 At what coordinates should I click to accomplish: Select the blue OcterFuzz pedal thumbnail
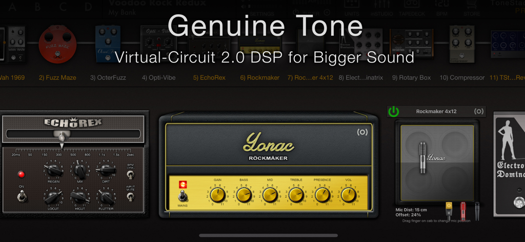pos(108,44)
